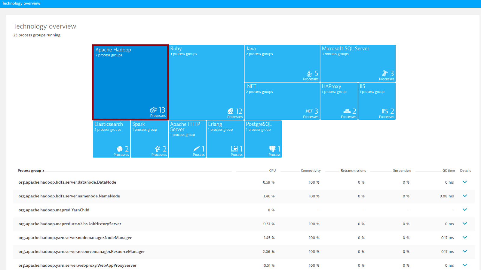Click the Apache HTTP Server feather icon

click(x=197, y=149)
